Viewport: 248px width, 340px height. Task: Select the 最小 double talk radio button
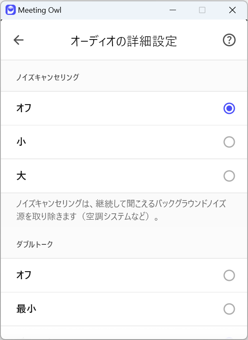coord(229,309)
